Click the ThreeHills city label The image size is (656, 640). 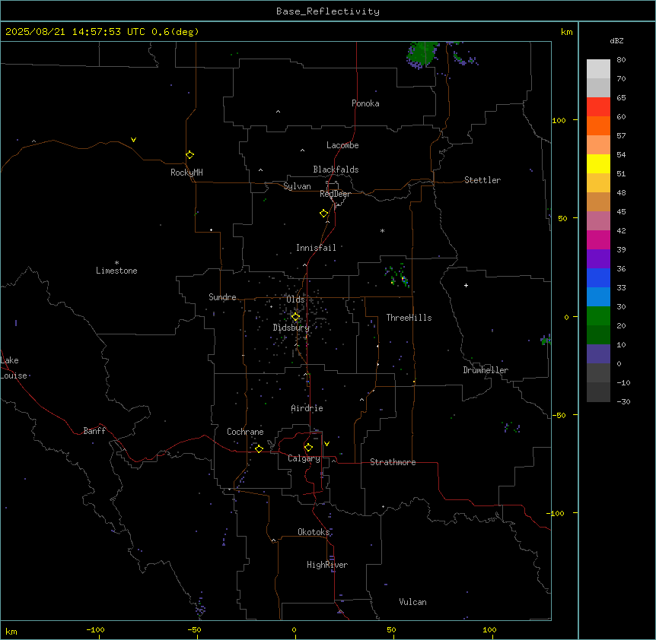tap(409, 318)
